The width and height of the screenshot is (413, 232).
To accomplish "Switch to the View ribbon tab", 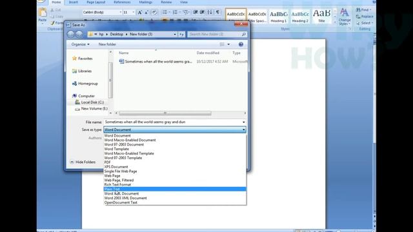I will tap(183, 2).
